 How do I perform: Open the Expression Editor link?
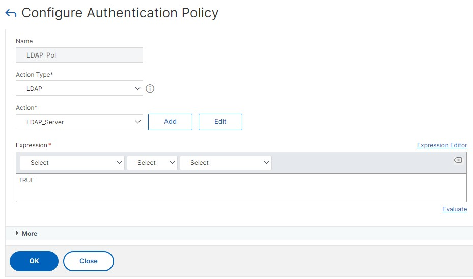click(x=442, y=145)
